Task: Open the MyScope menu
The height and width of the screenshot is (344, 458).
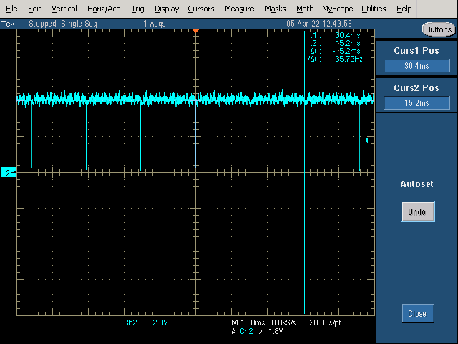Action: (338, 9)
